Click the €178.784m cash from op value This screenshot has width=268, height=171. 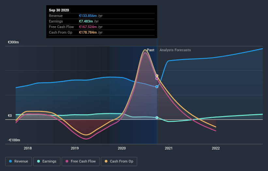click(88, 32)
